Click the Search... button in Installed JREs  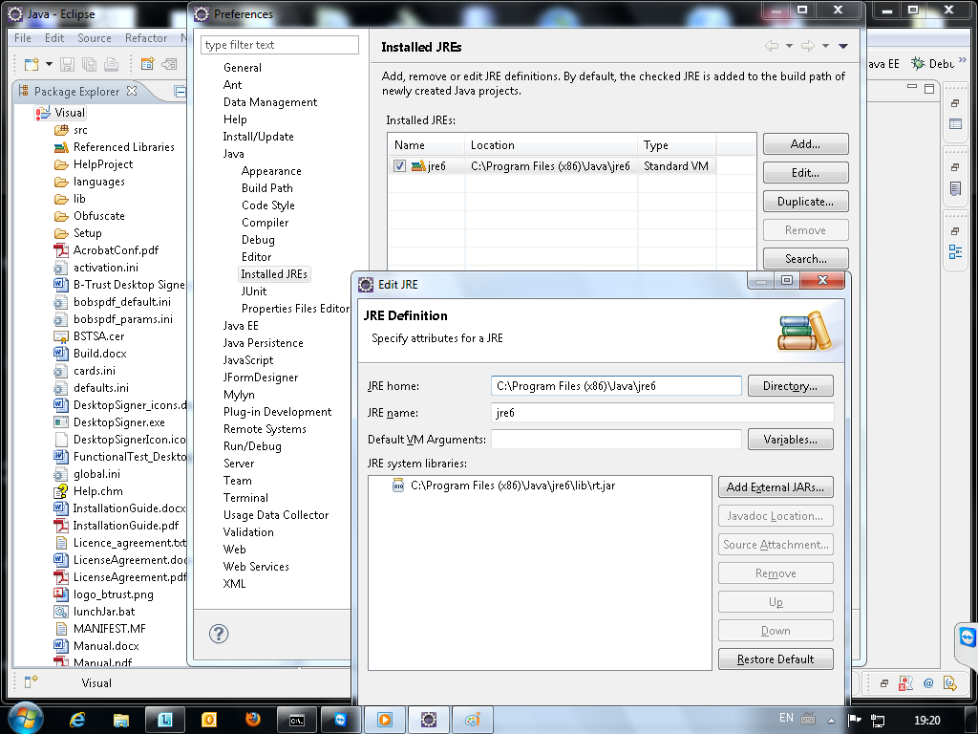click(805, 258)
